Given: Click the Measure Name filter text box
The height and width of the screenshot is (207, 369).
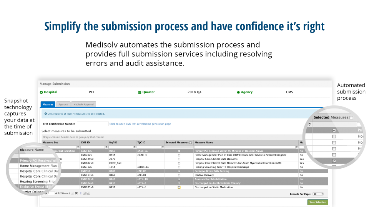Looking at the screenshot, I should click(245, 147).
